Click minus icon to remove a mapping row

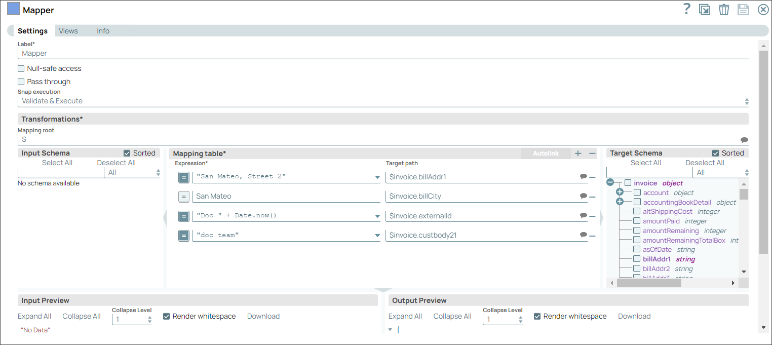[592, 152]
